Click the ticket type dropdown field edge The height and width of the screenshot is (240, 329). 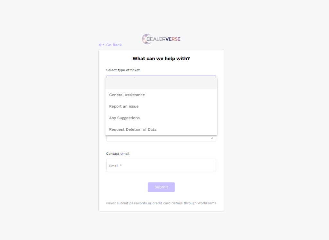161,76
